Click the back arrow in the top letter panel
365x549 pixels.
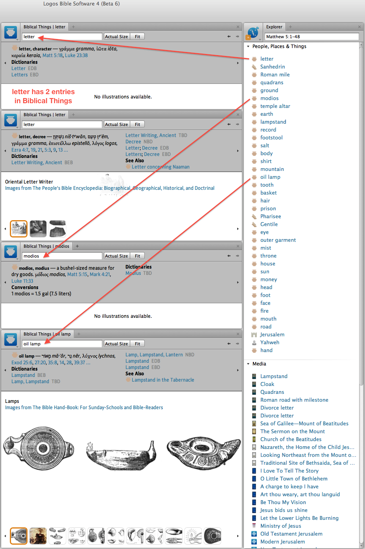tap(229, 37)
